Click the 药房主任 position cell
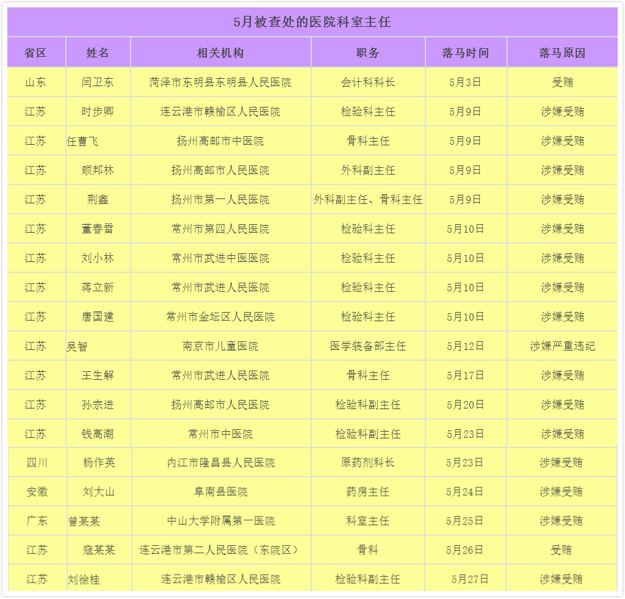 367,492
